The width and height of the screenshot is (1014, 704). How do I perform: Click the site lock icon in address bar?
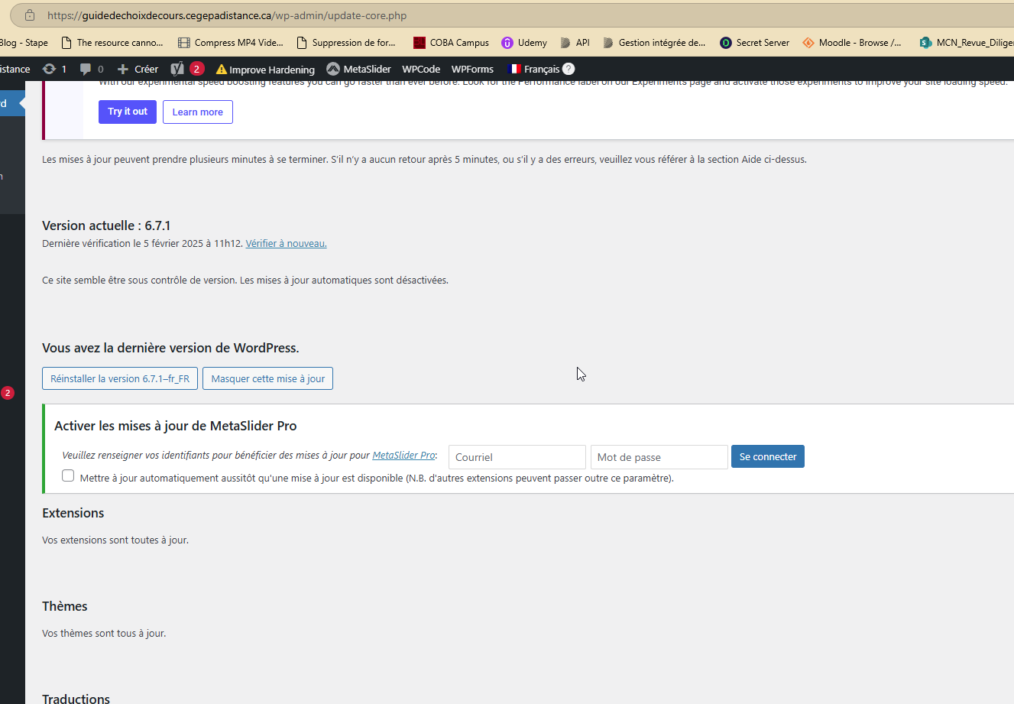[x=30, y=15]
